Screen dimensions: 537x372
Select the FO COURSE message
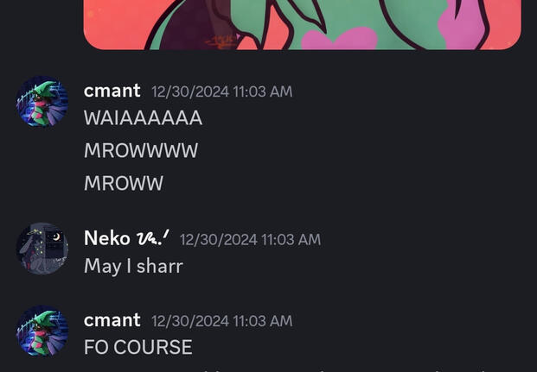pos(138,347)
